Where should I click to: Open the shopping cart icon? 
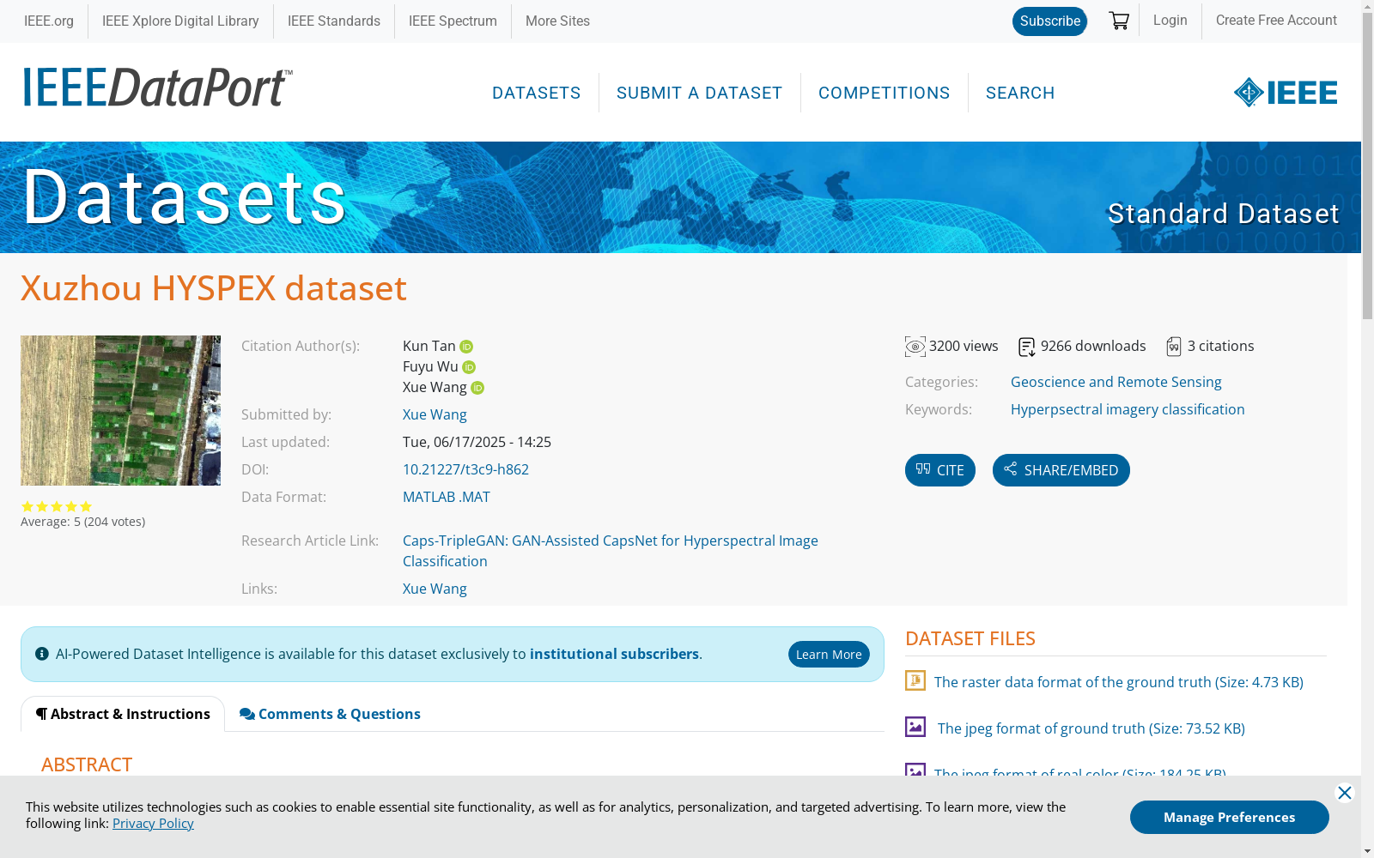[x=1119, y=21]
